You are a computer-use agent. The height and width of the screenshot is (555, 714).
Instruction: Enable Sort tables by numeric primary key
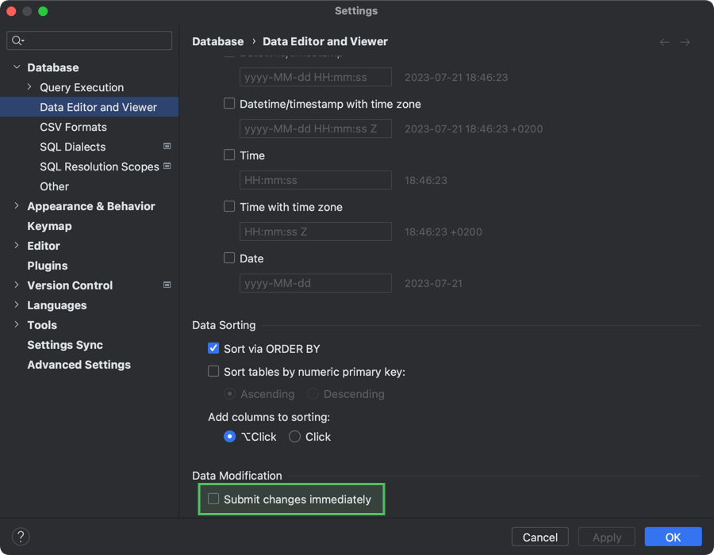pos(213,370)
